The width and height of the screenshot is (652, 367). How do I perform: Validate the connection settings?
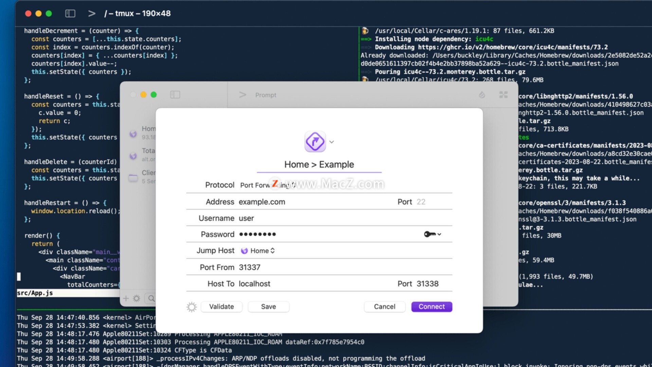221,307
